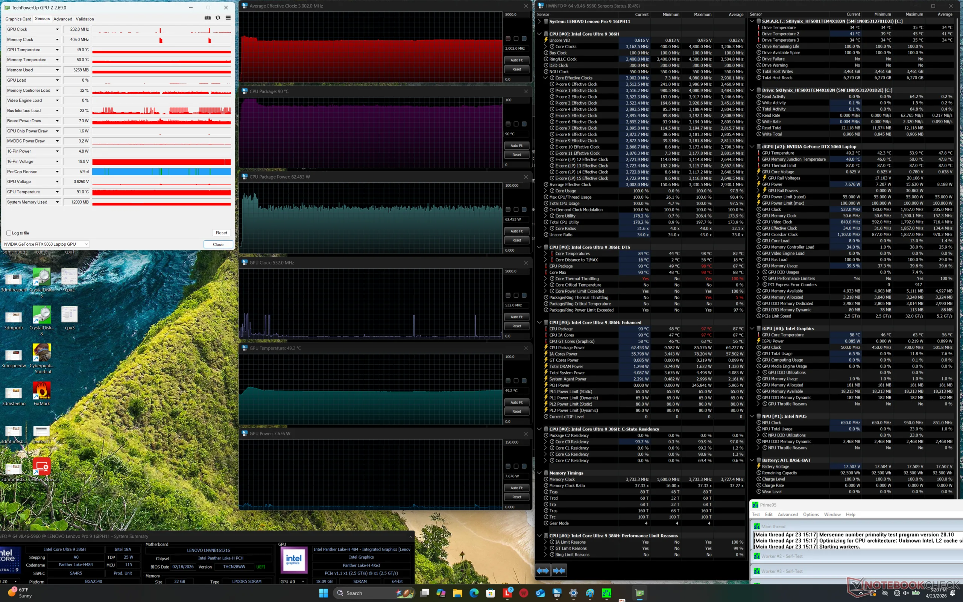
Task: Click HWiNFO expand arrows blue button
Action: pos(543,570)
